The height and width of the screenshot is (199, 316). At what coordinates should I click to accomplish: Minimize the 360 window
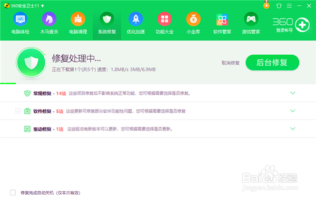299,6
